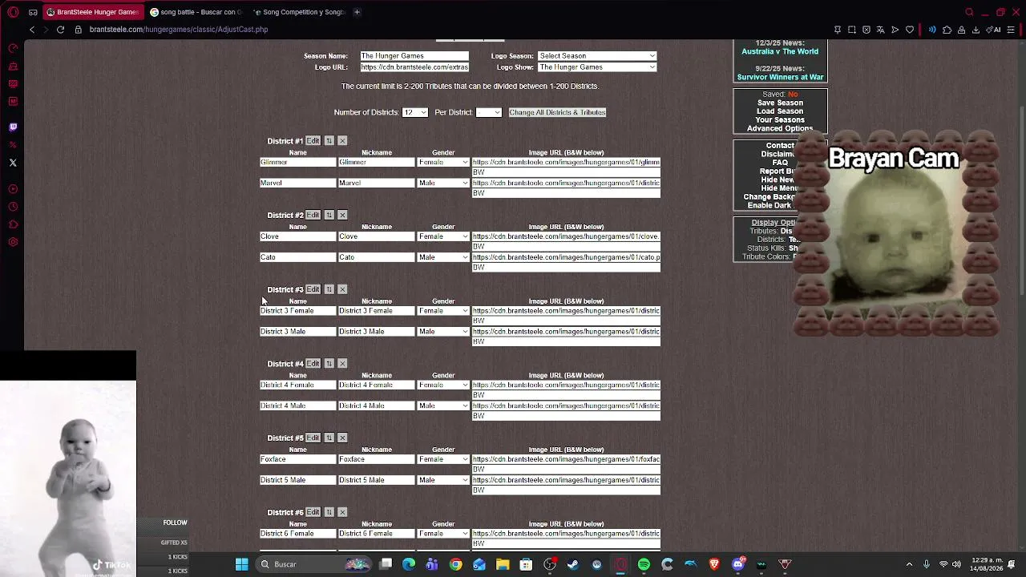Screen dimensions: 1026x577
Task: Open the Opera GX menu logo
Action: [x=13, y=12]
